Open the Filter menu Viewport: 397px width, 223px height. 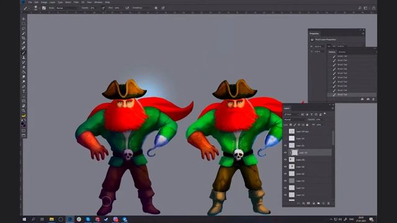pos(76,2)
